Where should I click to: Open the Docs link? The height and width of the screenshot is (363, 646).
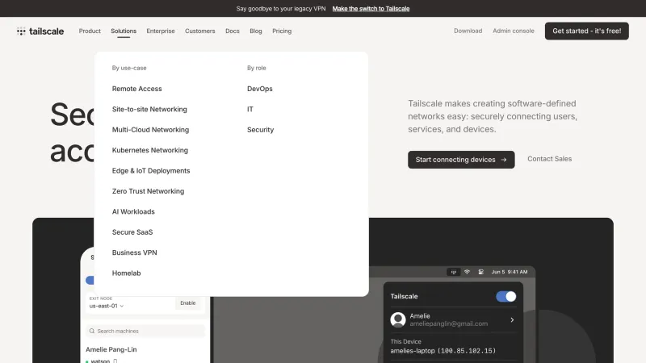(233, 31)
